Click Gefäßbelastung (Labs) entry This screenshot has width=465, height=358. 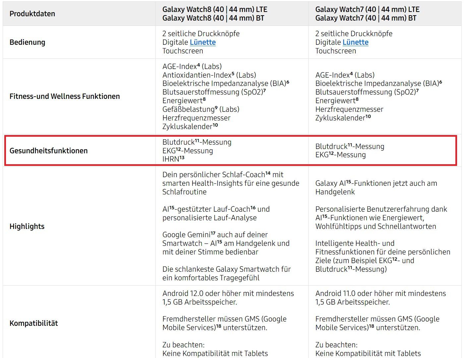[x=201, y=109]
